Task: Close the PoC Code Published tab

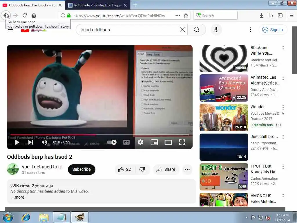Action: click(x=125, y=5)
